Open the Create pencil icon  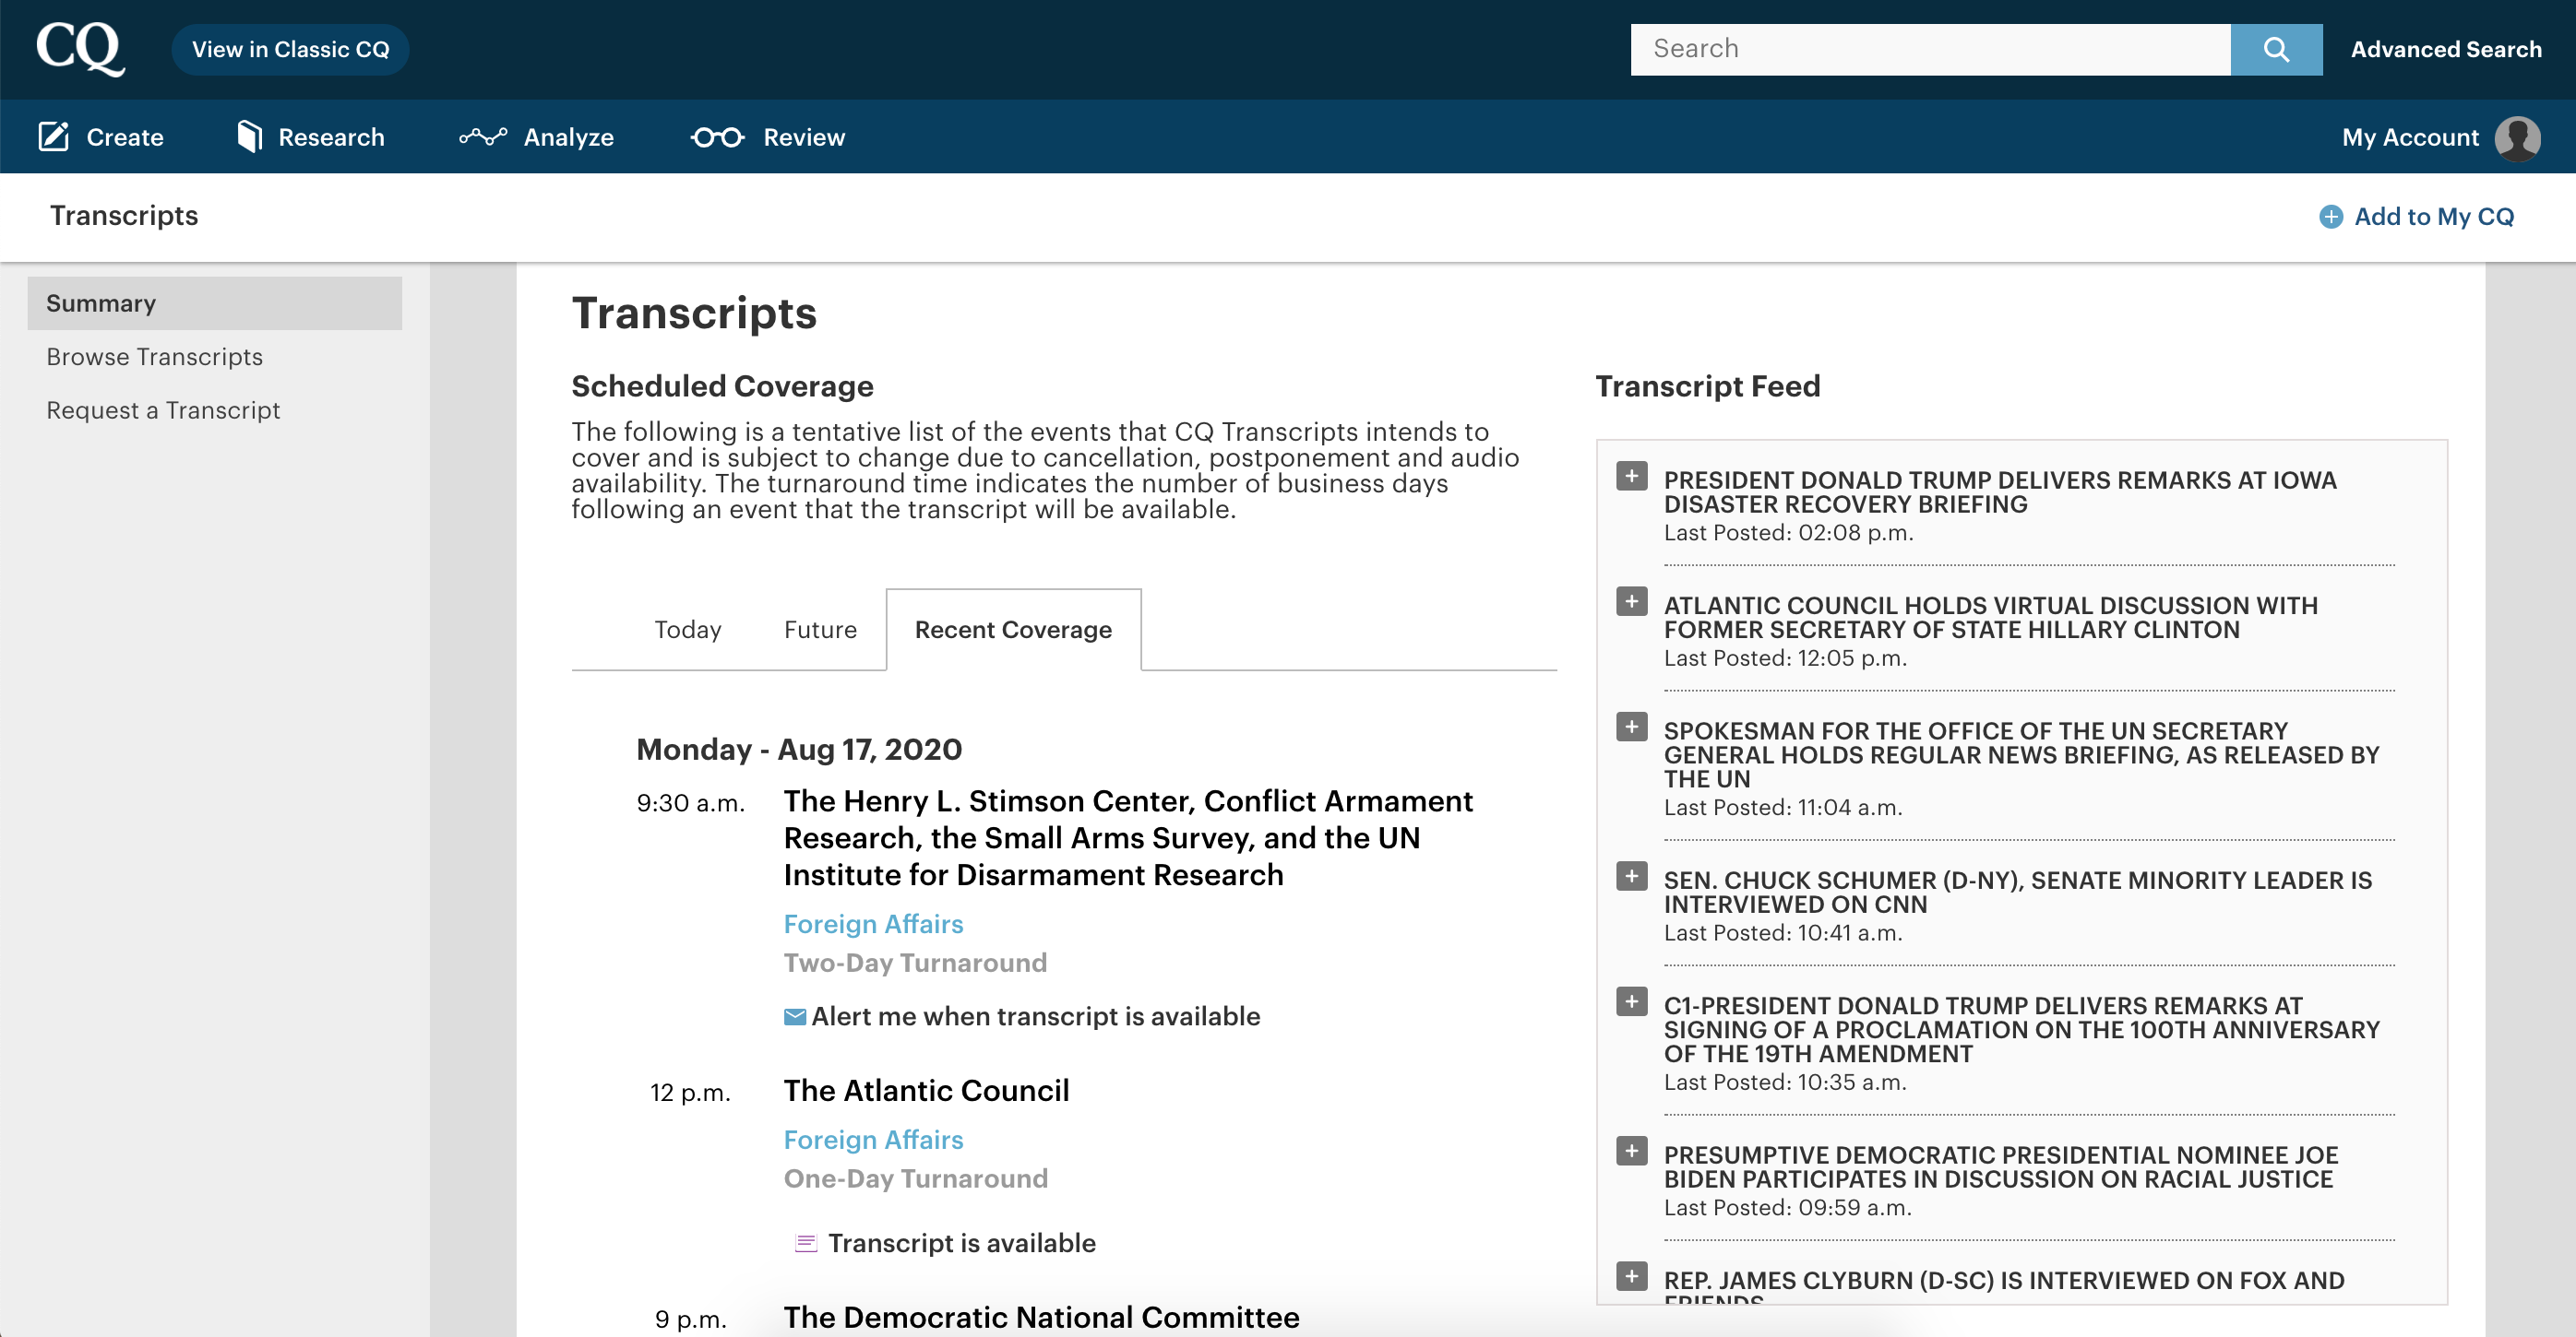[x=54, y=136]
